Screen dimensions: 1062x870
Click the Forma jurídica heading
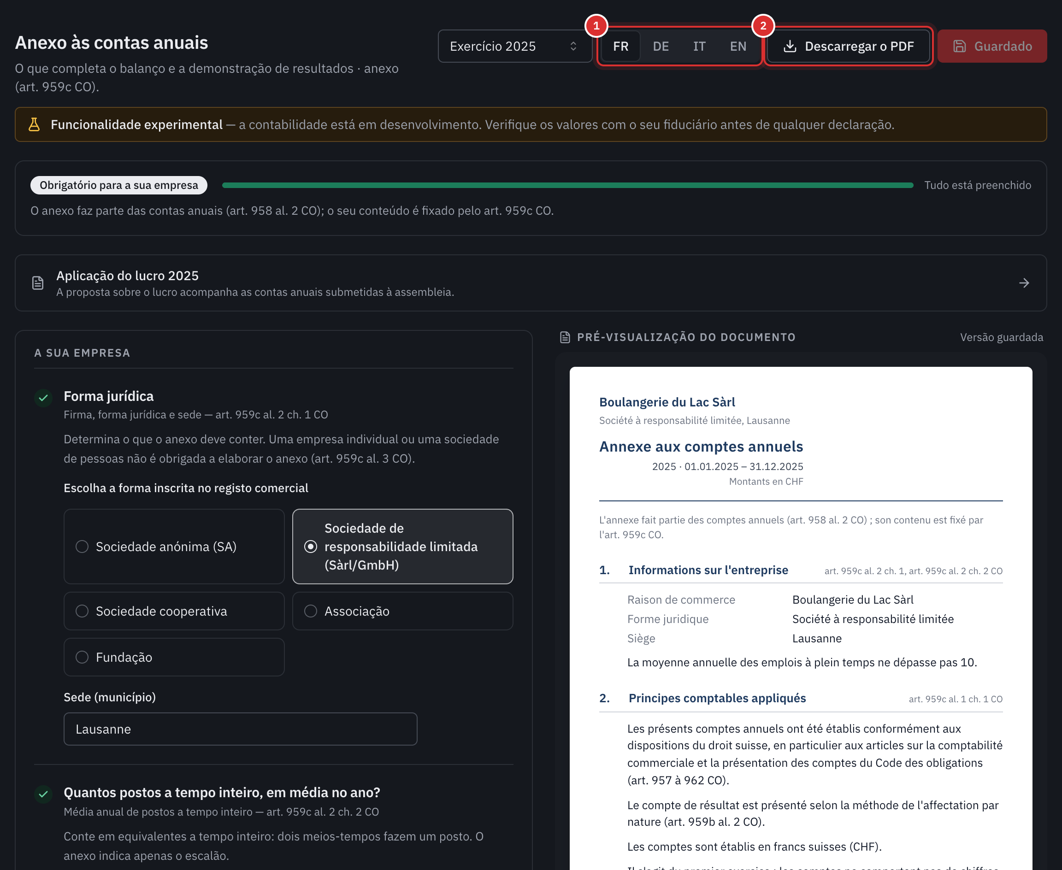pos(108,396)
